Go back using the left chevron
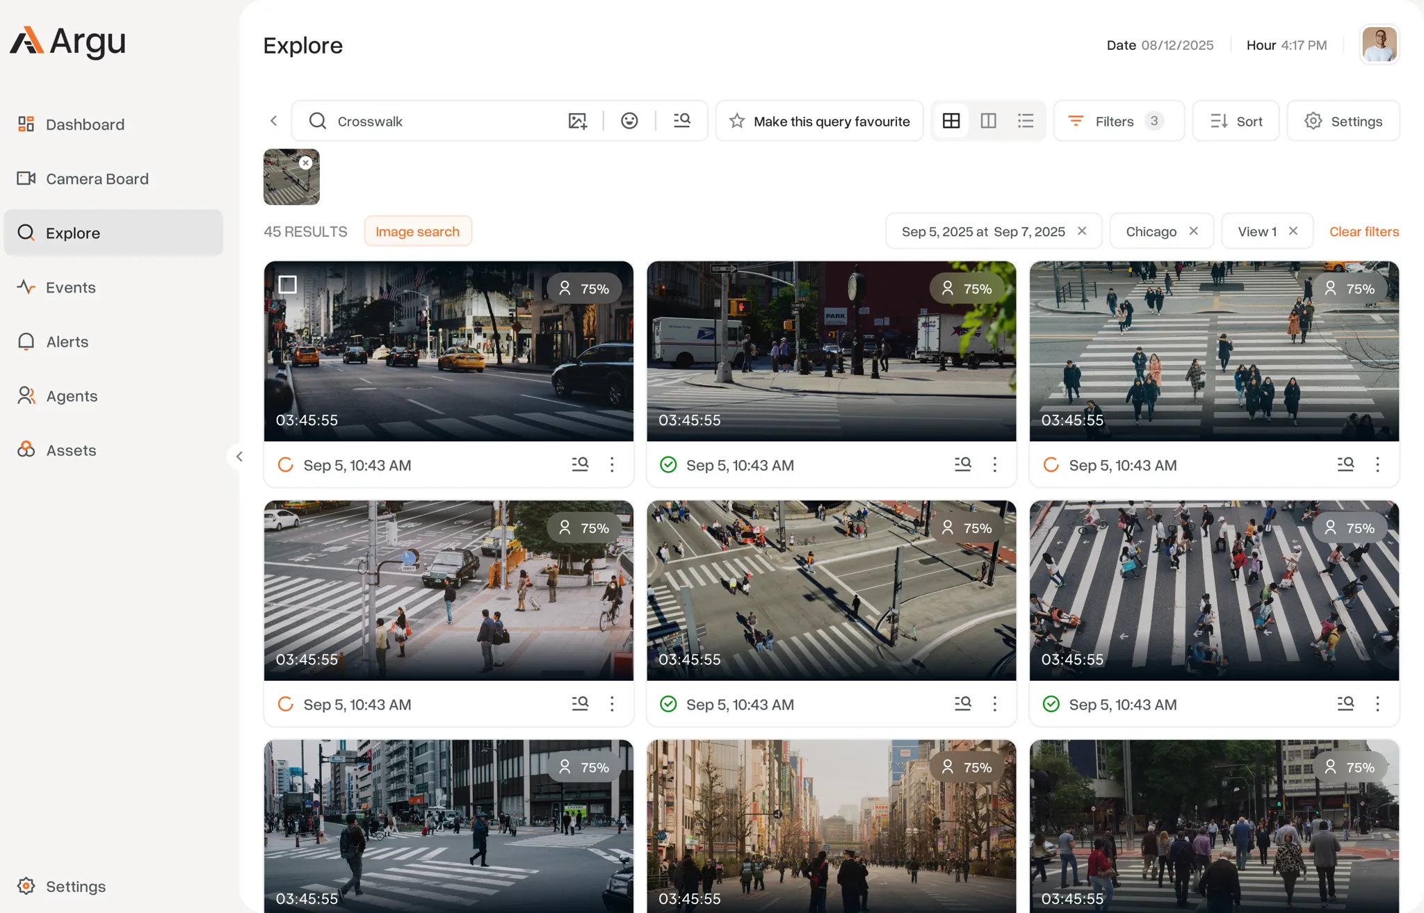Viewport: 1424px width, 913px height. (274, 121)
